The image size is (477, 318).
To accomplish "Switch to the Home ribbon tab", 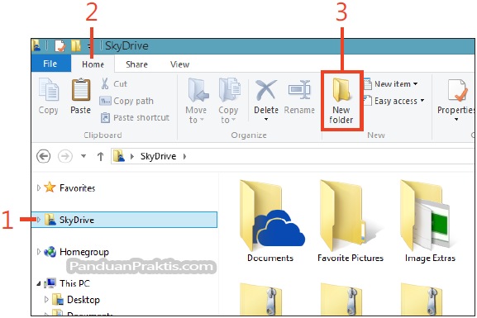I will (93, 64).
